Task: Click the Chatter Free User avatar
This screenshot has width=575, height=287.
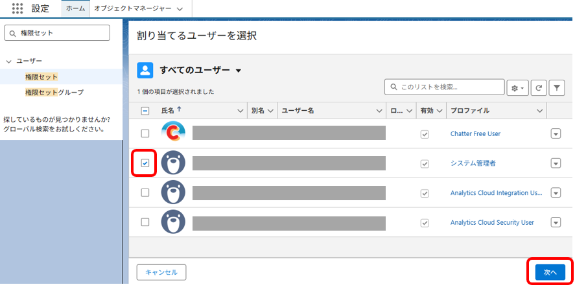Action: 173,133
